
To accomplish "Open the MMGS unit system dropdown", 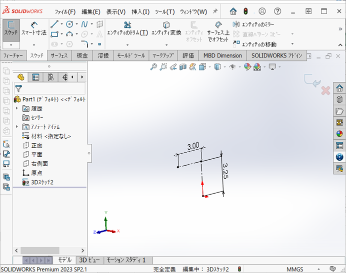I will click(294, 269).
